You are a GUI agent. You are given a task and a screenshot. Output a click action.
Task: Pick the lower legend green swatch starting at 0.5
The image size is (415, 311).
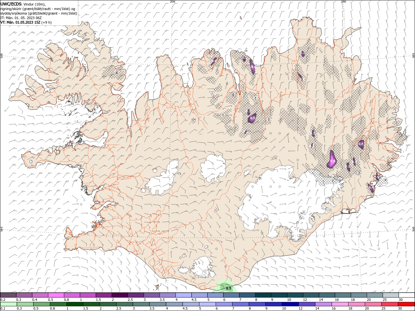(41, 304)
